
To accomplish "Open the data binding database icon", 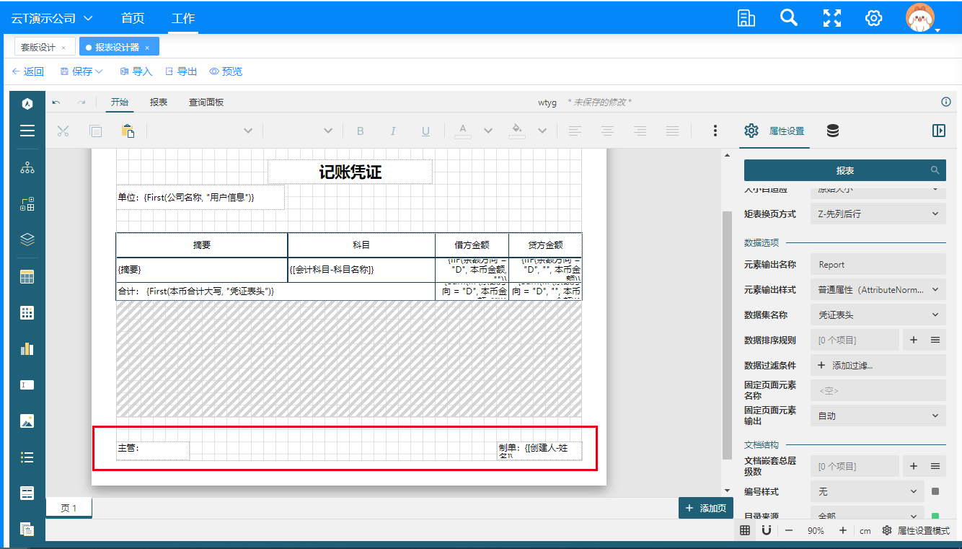I will (x=832, y=131).
